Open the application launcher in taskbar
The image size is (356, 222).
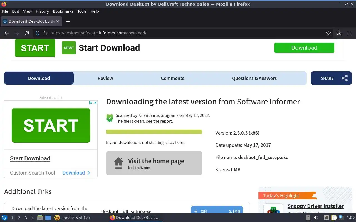click(x=4, y=218)
